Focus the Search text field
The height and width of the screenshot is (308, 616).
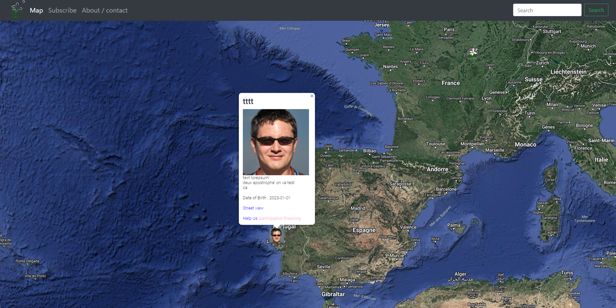[x=547, y=10]
